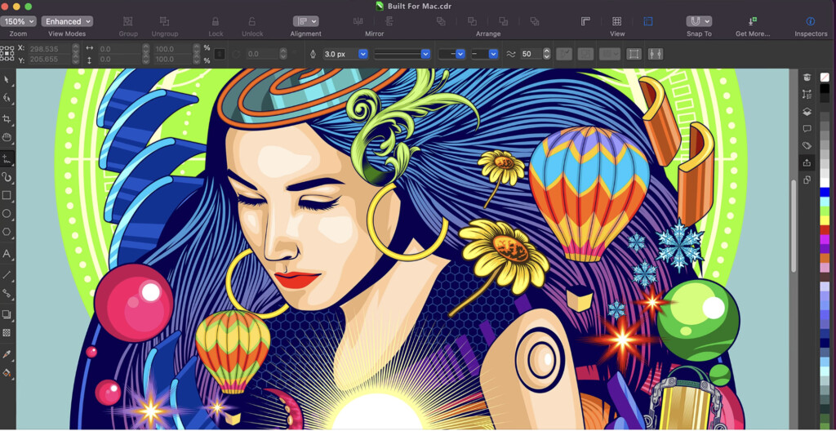Select the straight Line dimension tool

[x=7, y=275]
